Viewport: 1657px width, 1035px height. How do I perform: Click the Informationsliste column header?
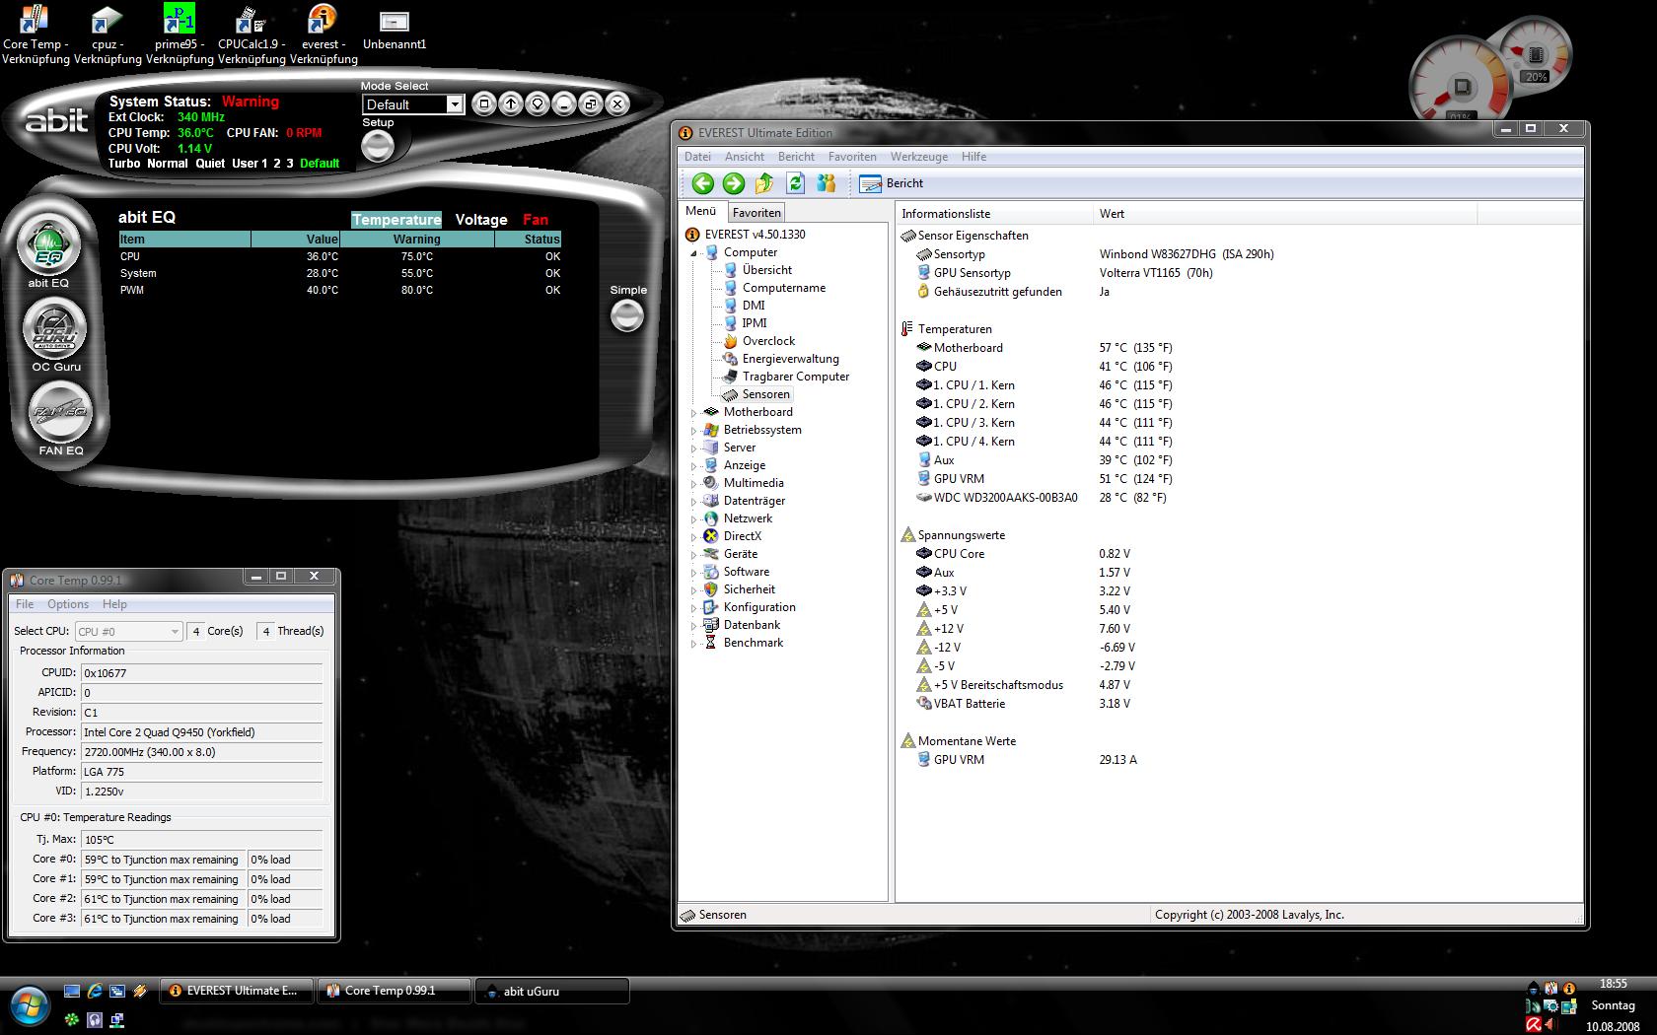[994, 214]
